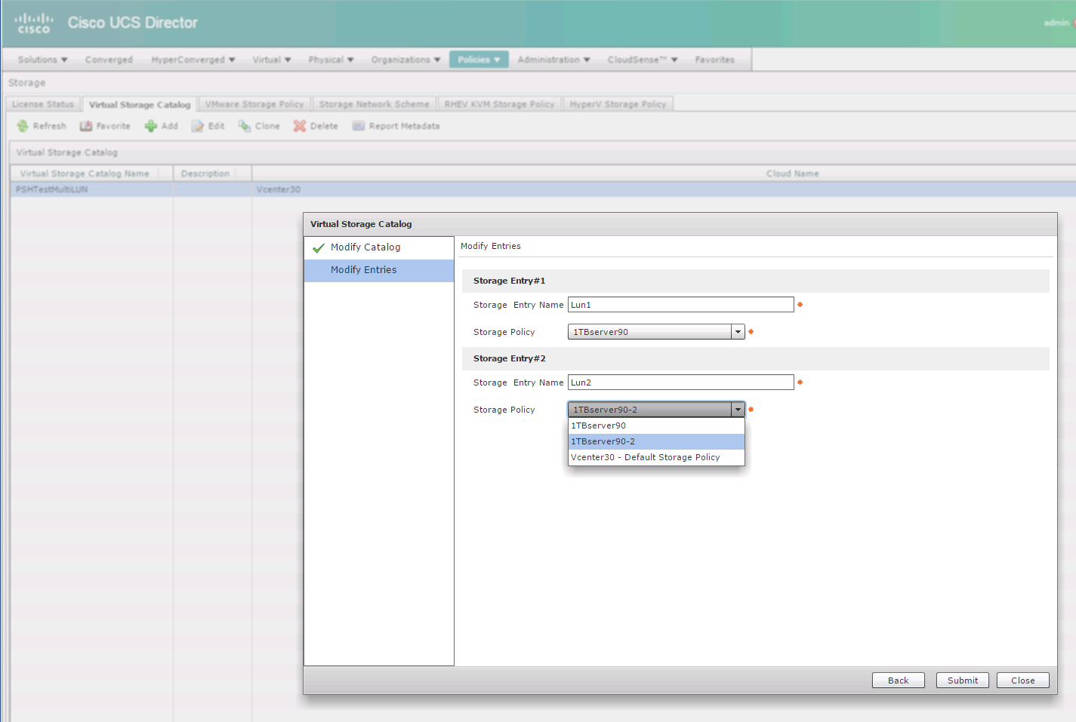This screenshot has width=1076, height=722.
Task: Open the Policies menu
Action: pos(479,60)
